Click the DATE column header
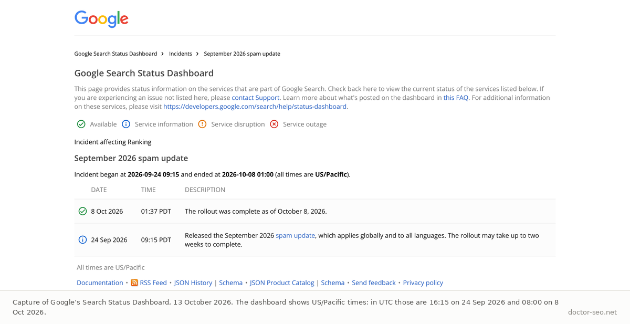 pos(99,190)
